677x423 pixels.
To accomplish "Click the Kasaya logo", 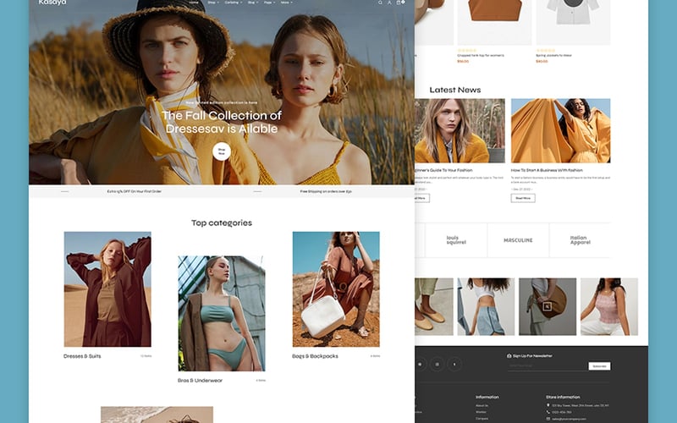I will 52,3.
